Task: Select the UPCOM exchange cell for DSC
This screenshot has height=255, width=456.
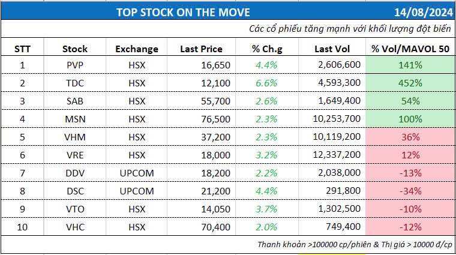Action: [137, 191]
